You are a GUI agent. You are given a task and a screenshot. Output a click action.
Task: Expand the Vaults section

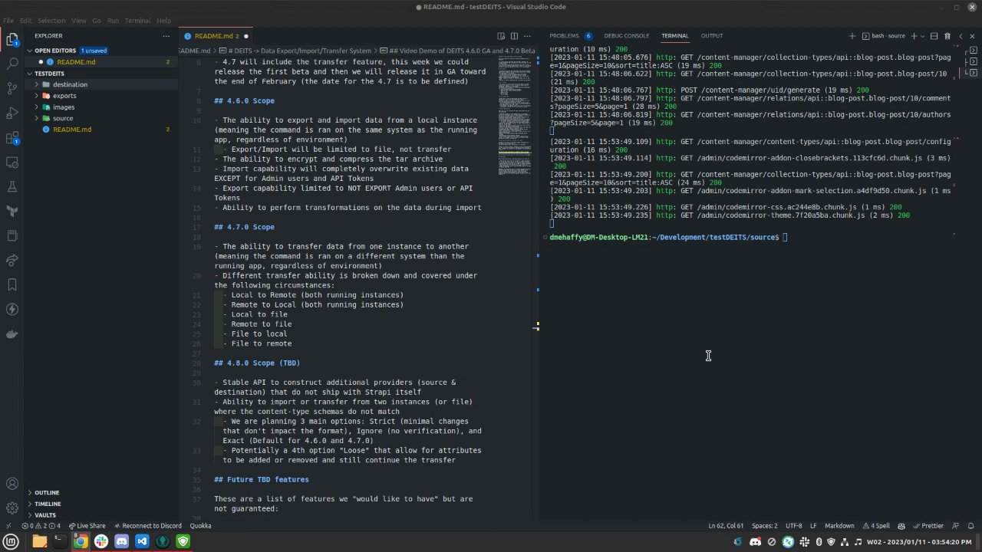coord(101,515)
